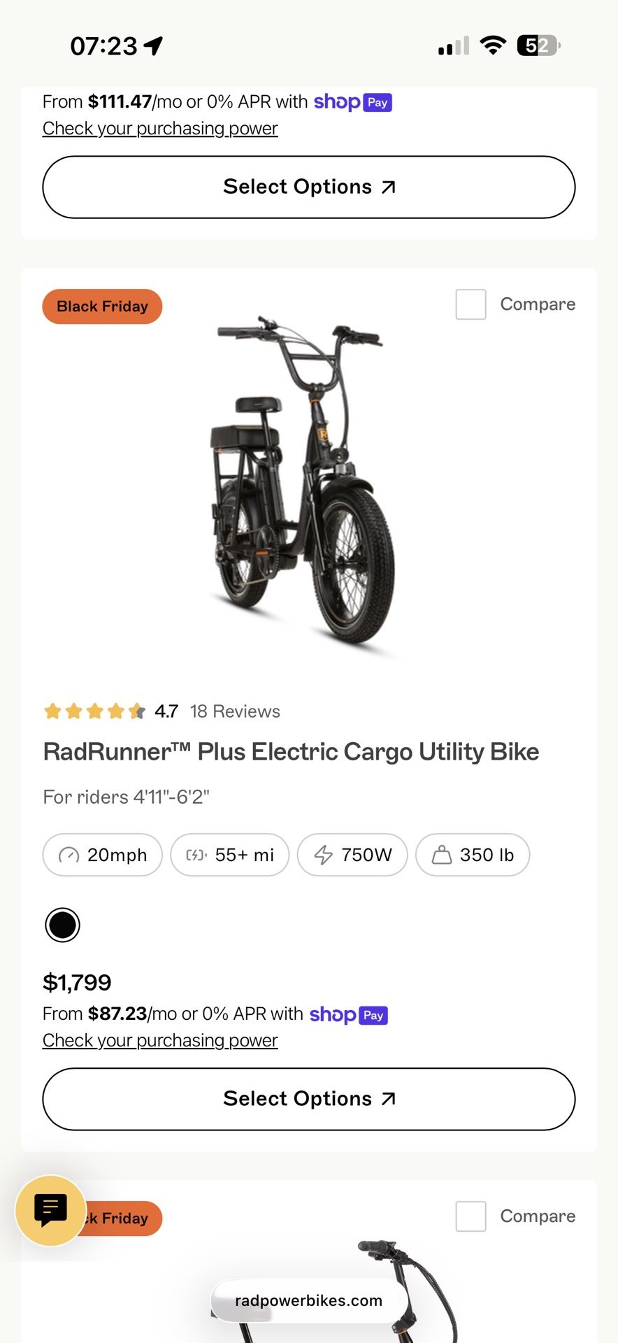Click the star rating next to 4.7
This screenshot has width=618, height=1343.
[94, 711]
